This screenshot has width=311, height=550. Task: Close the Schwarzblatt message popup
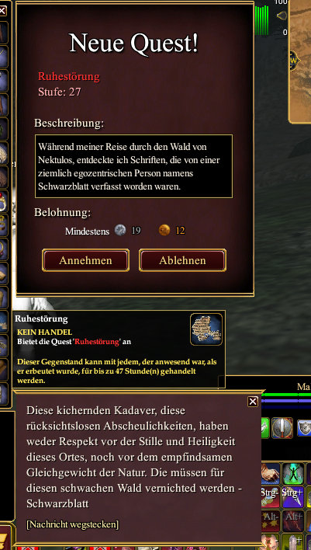click(x=253, y=402)
